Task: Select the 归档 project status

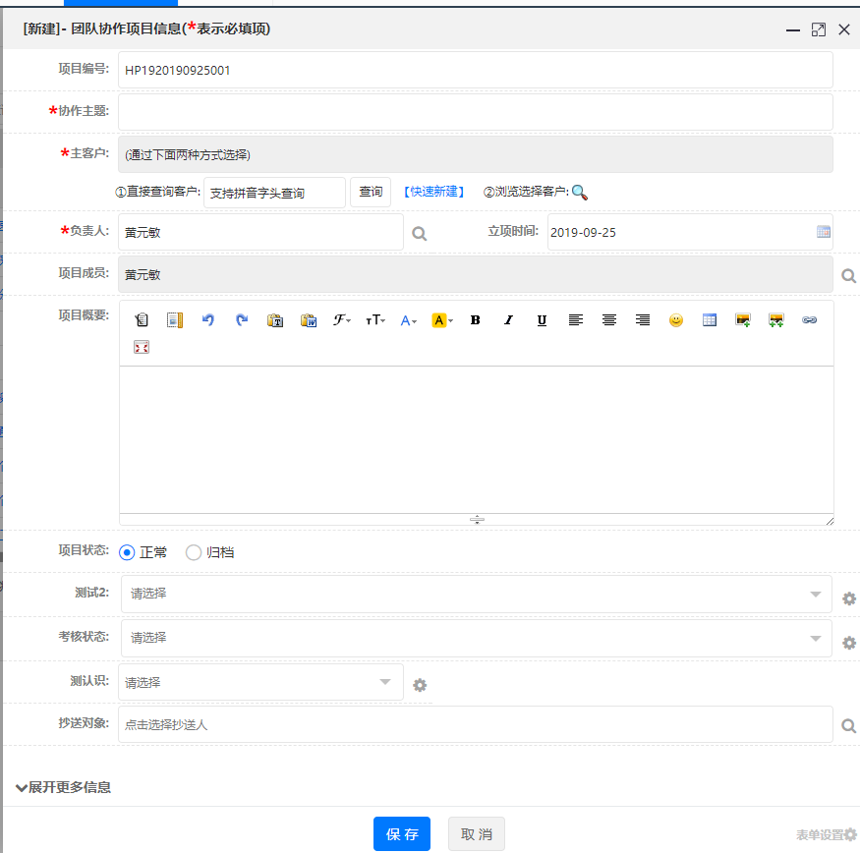Action: click(193, 552)
